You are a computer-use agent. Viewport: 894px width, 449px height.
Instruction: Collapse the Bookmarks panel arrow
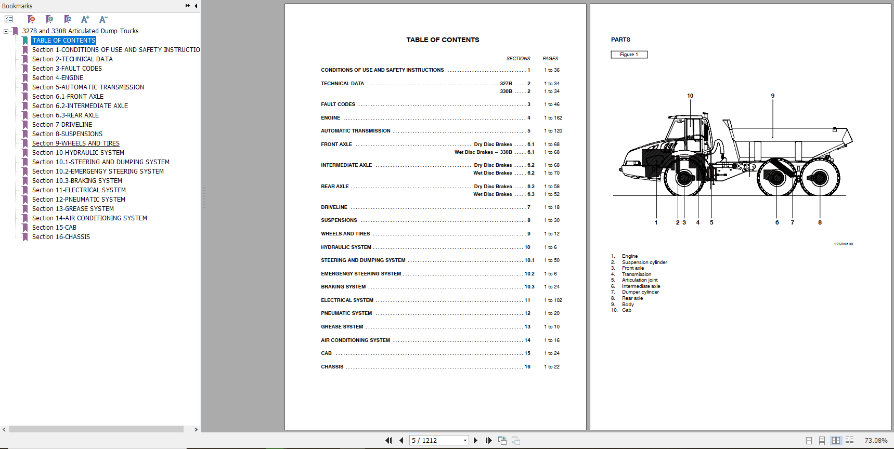pos(196,6)
